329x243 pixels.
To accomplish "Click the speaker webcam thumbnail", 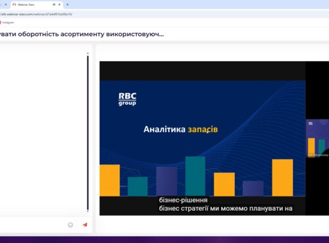I will click(317, 139).
